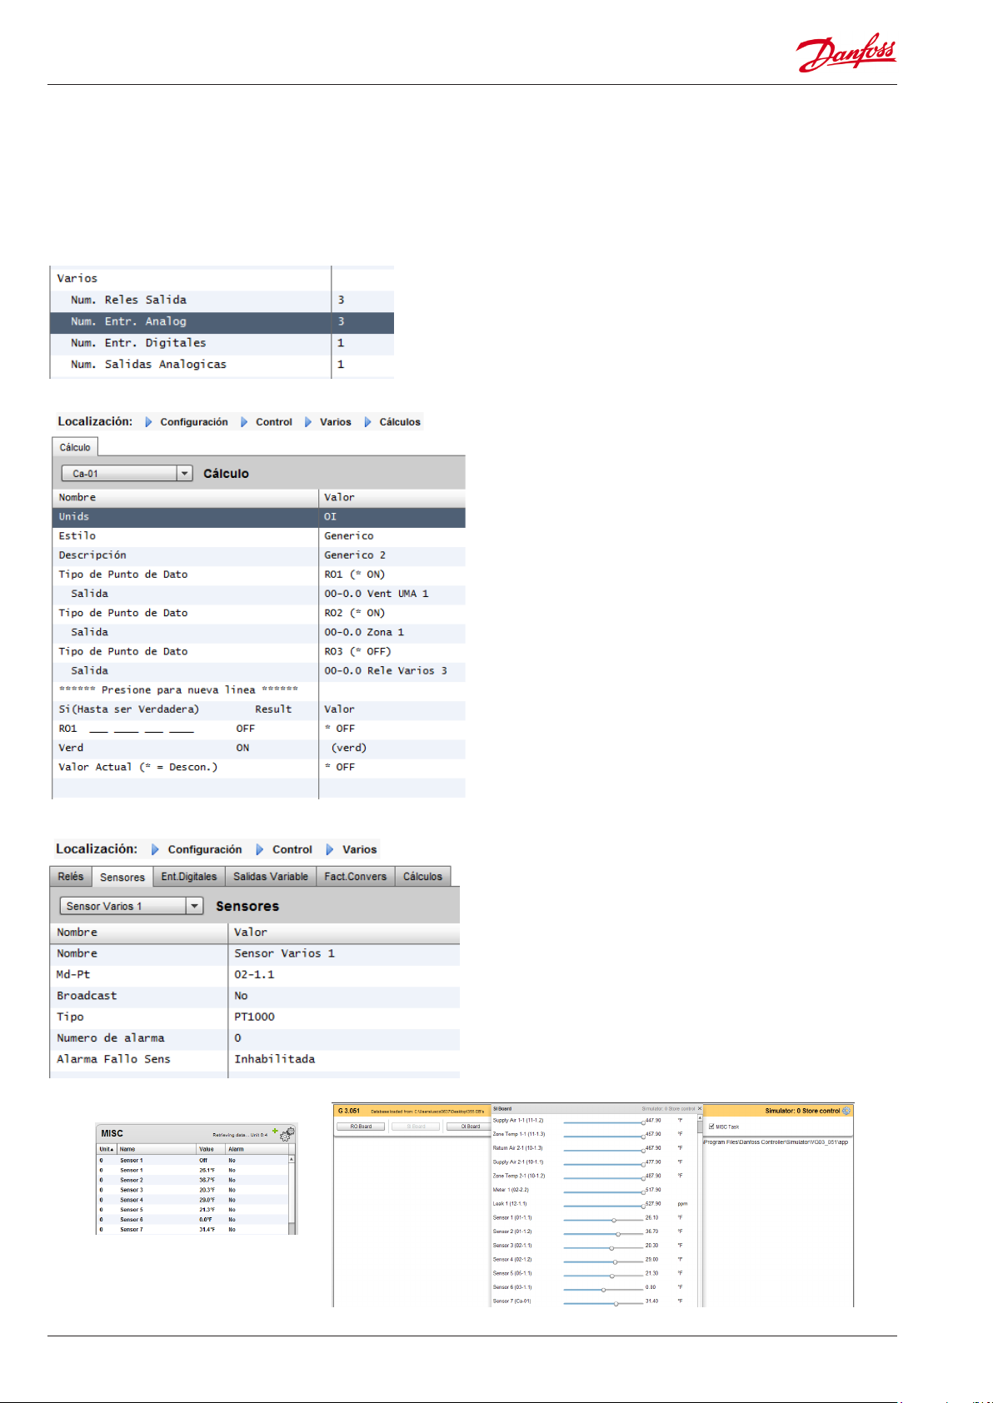Adjust the Meter 1 slider
This screenshot has width=993, height=1403.
pyautogui.click(x=603, y=1191)
